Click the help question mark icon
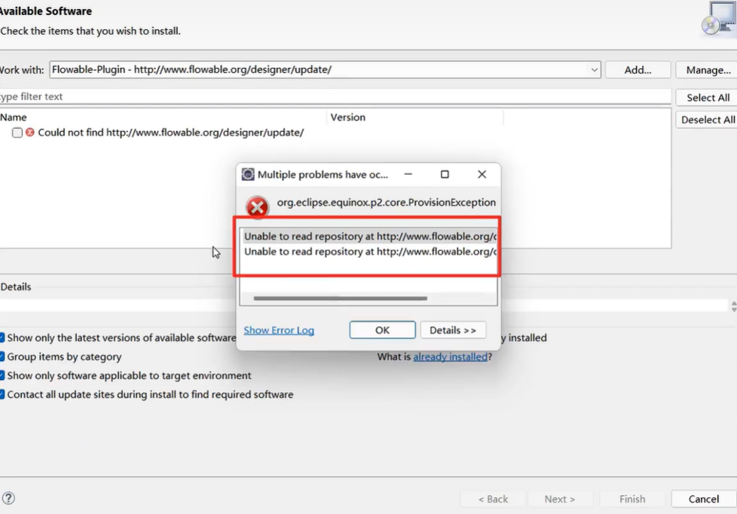 [x=8, y=498]
